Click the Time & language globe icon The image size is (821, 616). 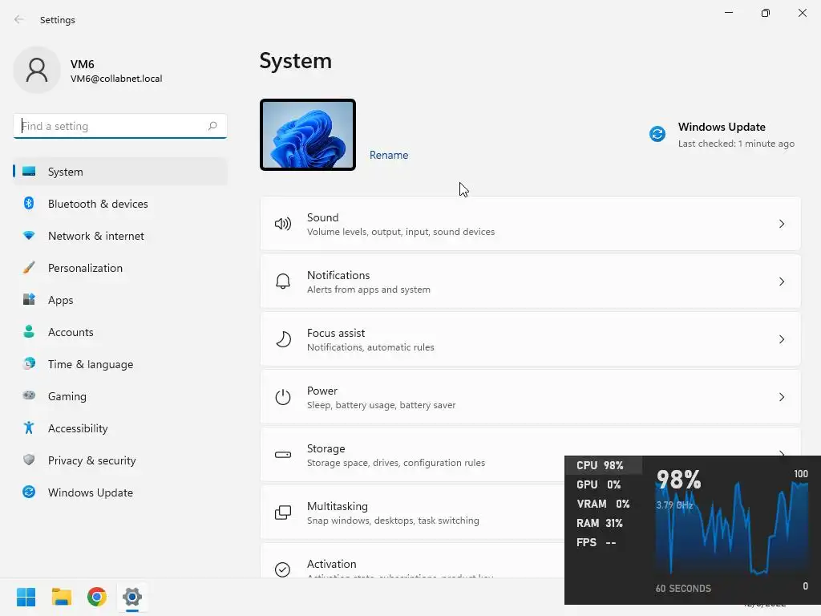click(x=29, y=363)
